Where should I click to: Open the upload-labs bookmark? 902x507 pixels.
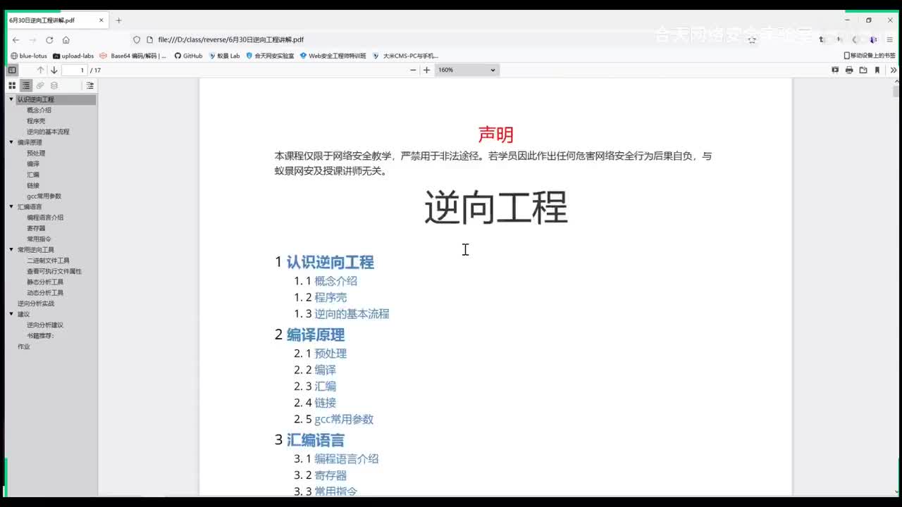click(73, 56)
